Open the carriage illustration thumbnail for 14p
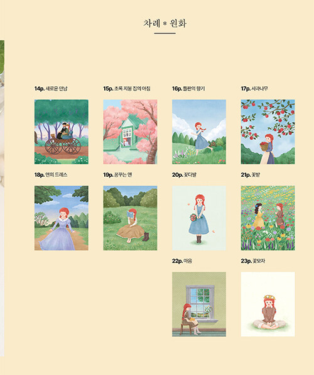Viewport: 314px width, 375px height. pyautogui.click(x=62, y=132)
